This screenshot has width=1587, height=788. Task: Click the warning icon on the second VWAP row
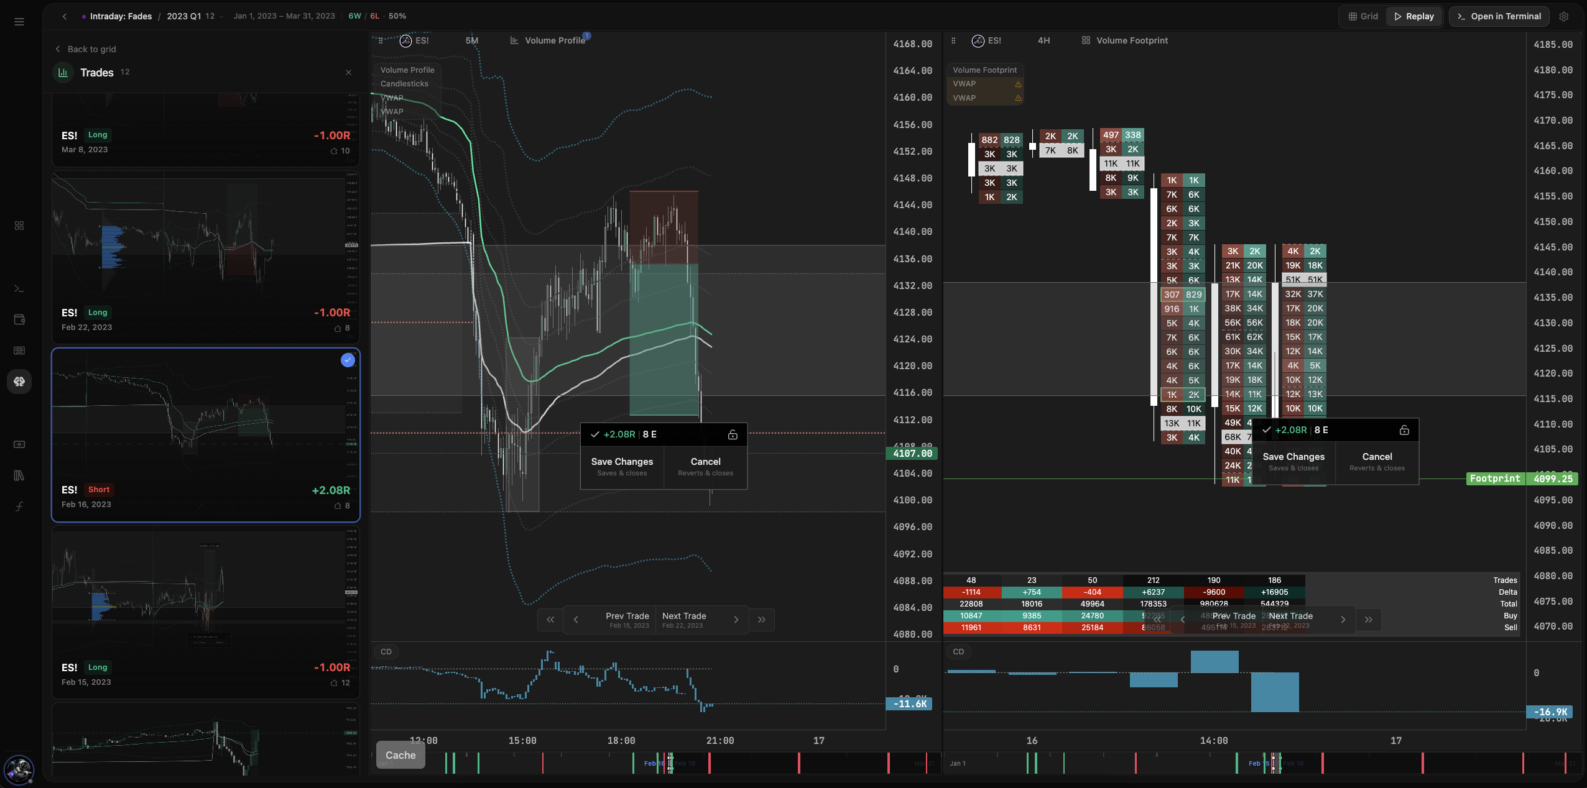point(1018,98)
